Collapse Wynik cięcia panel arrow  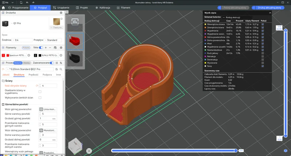270,13
